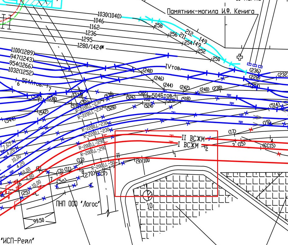Image resolution: width=288 pixels, height=245 pixels.
Task: Click the (СС15) label
Action: point(269,146)
